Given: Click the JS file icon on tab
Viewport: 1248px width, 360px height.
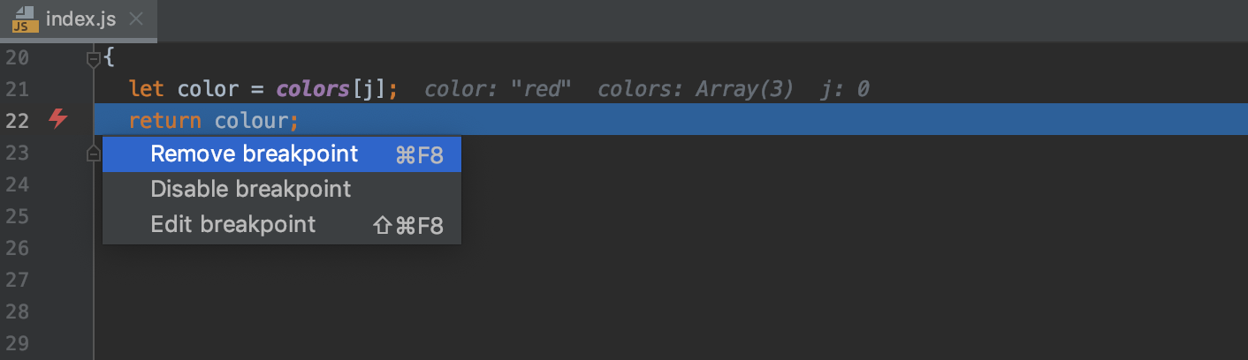Looking at the screenshot, I should (x=25, y=19).
